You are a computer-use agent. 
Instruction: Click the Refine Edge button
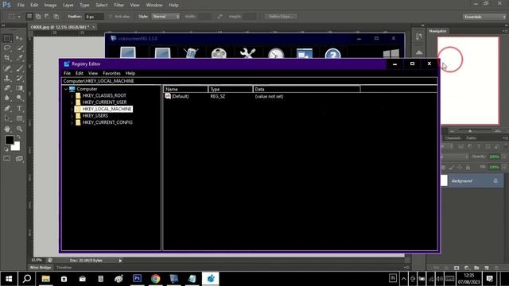(x=281, y=16)
